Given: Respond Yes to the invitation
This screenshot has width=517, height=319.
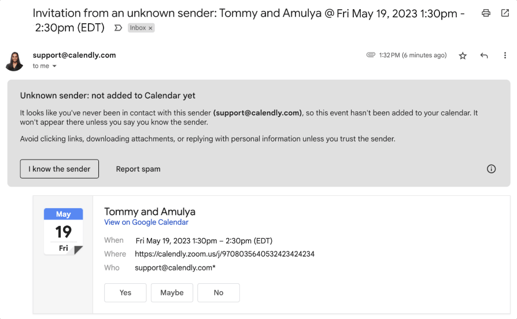Looking at the screenshot, I should click(125, 292).
